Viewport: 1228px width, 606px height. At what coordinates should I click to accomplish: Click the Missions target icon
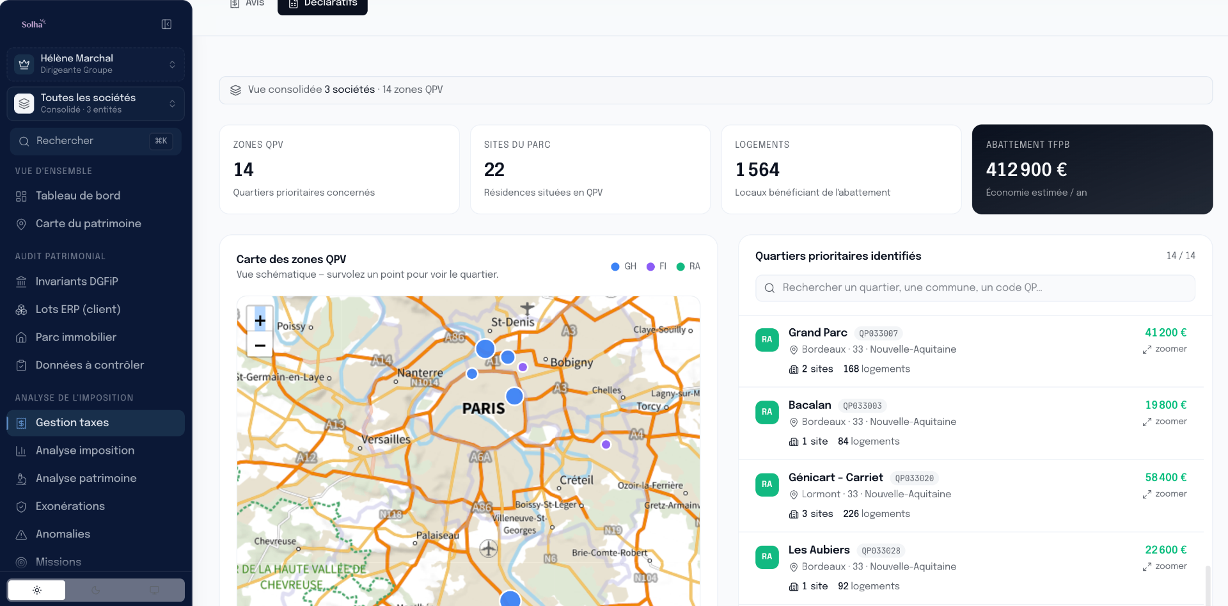tap(21, 562)
